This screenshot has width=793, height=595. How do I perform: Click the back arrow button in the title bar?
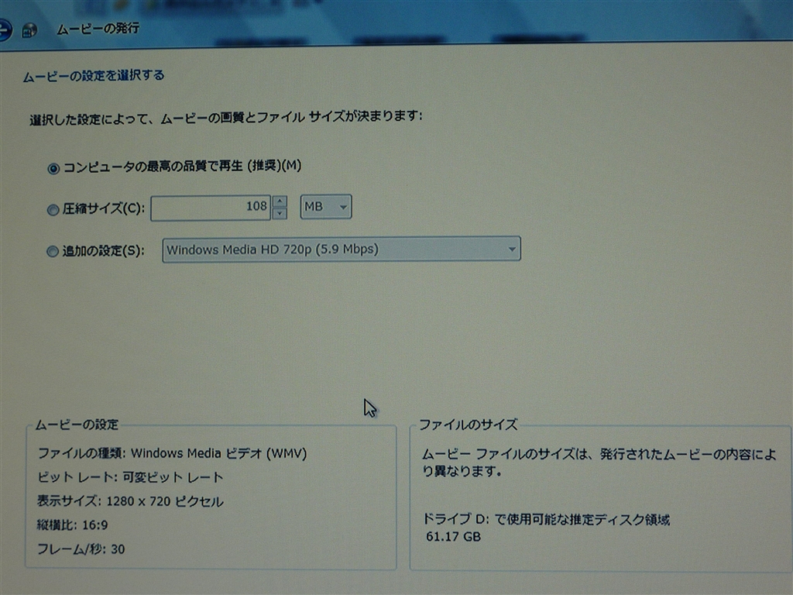(x=4, y=30)
